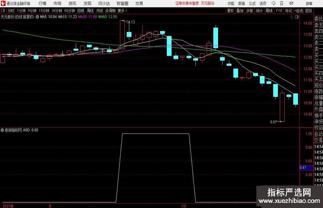Open the mail envelope icon
Image resolution: width=323 pixels, height=208 pixels.
point(291,3)
